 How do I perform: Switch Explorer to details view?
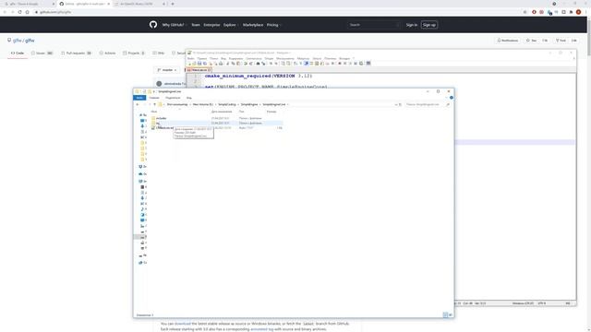[x=445, y=314]
